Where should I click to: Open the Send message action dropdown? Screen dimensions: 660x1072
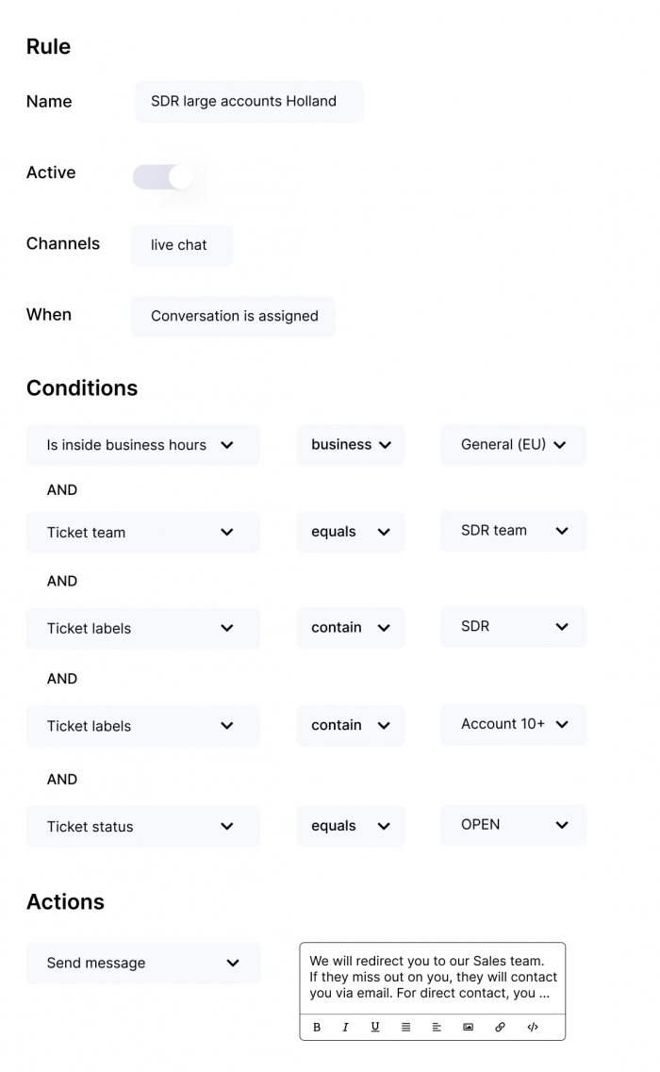(x=142, y=963)
